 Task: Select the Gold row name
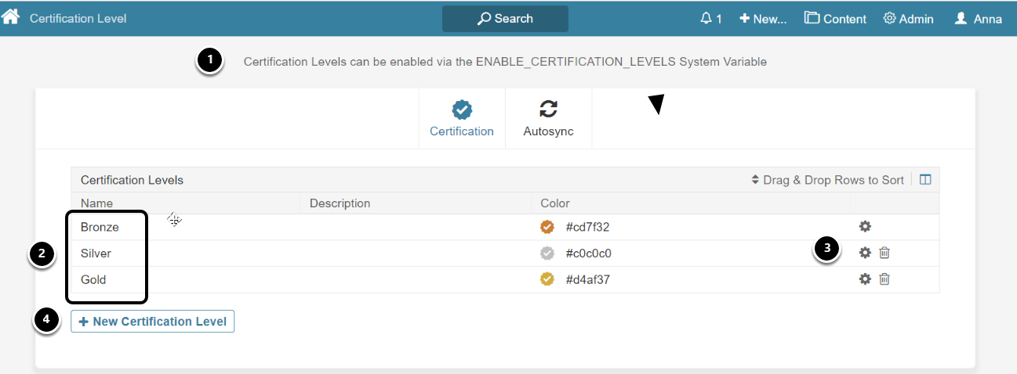(93, 279)
